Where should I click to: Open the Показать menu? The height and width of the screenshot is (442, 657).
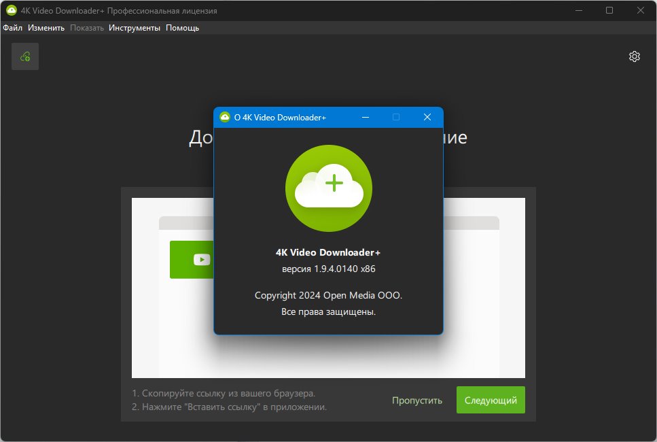(x=87, y=28)
